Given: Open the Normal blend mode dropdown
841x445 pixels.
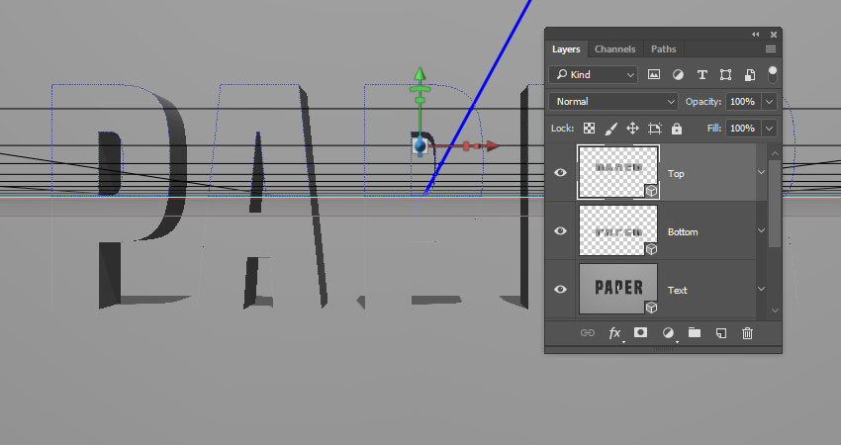Looking at the screenshot, I should (x=613, y=101).
